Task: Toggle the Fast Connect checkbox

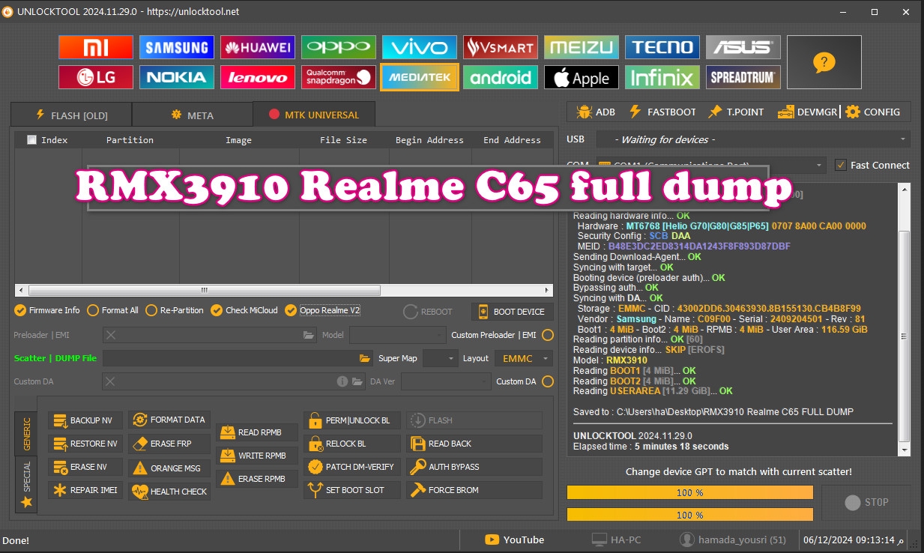Action: (x=840, y=165)
